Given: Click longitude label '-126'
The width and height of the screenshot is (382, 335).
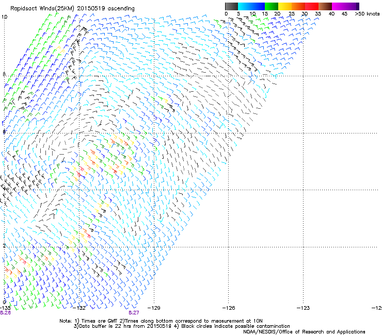Looking at the screenshot, I should coord(229,308).
